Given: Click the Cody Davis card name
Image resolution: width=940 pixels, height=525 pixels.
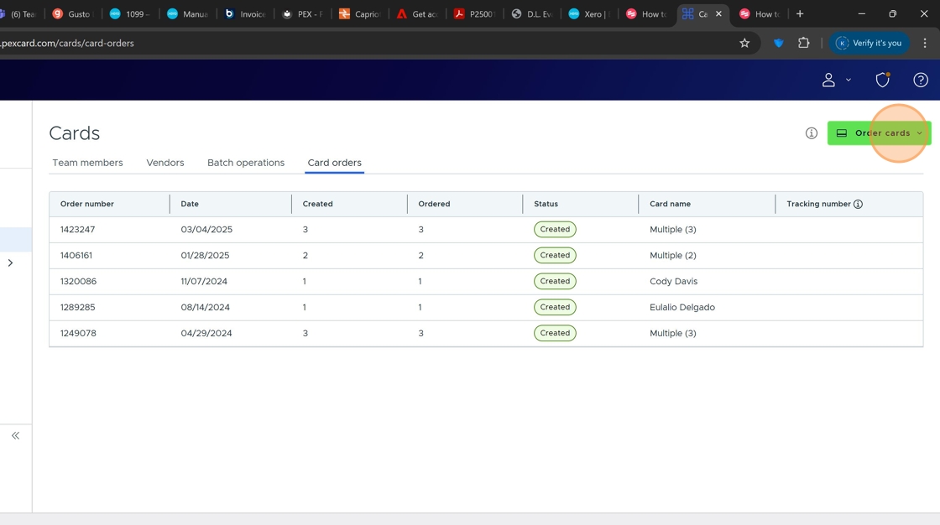Looking at the screenshot, I should tap(673, 281).
